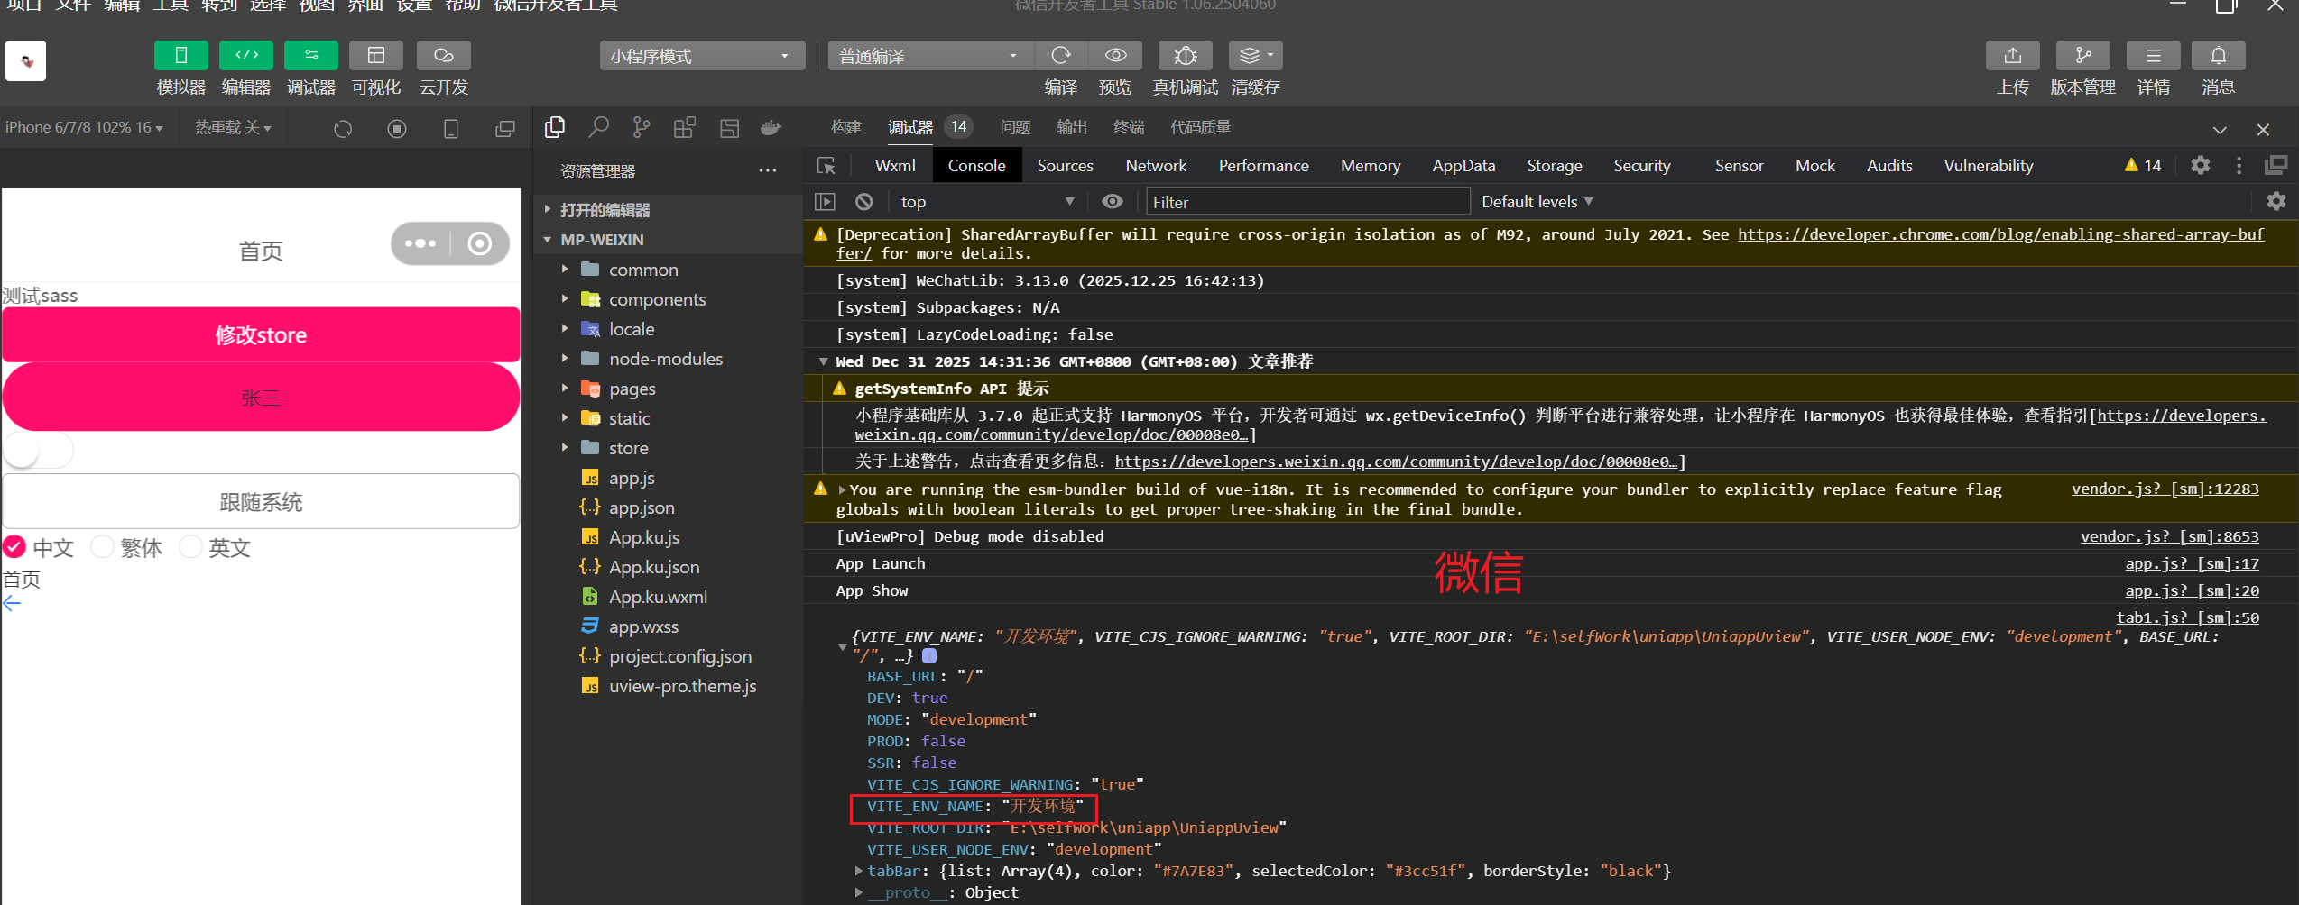
Task: Toggle the live expression eye icon
Action: (1113, 202)
